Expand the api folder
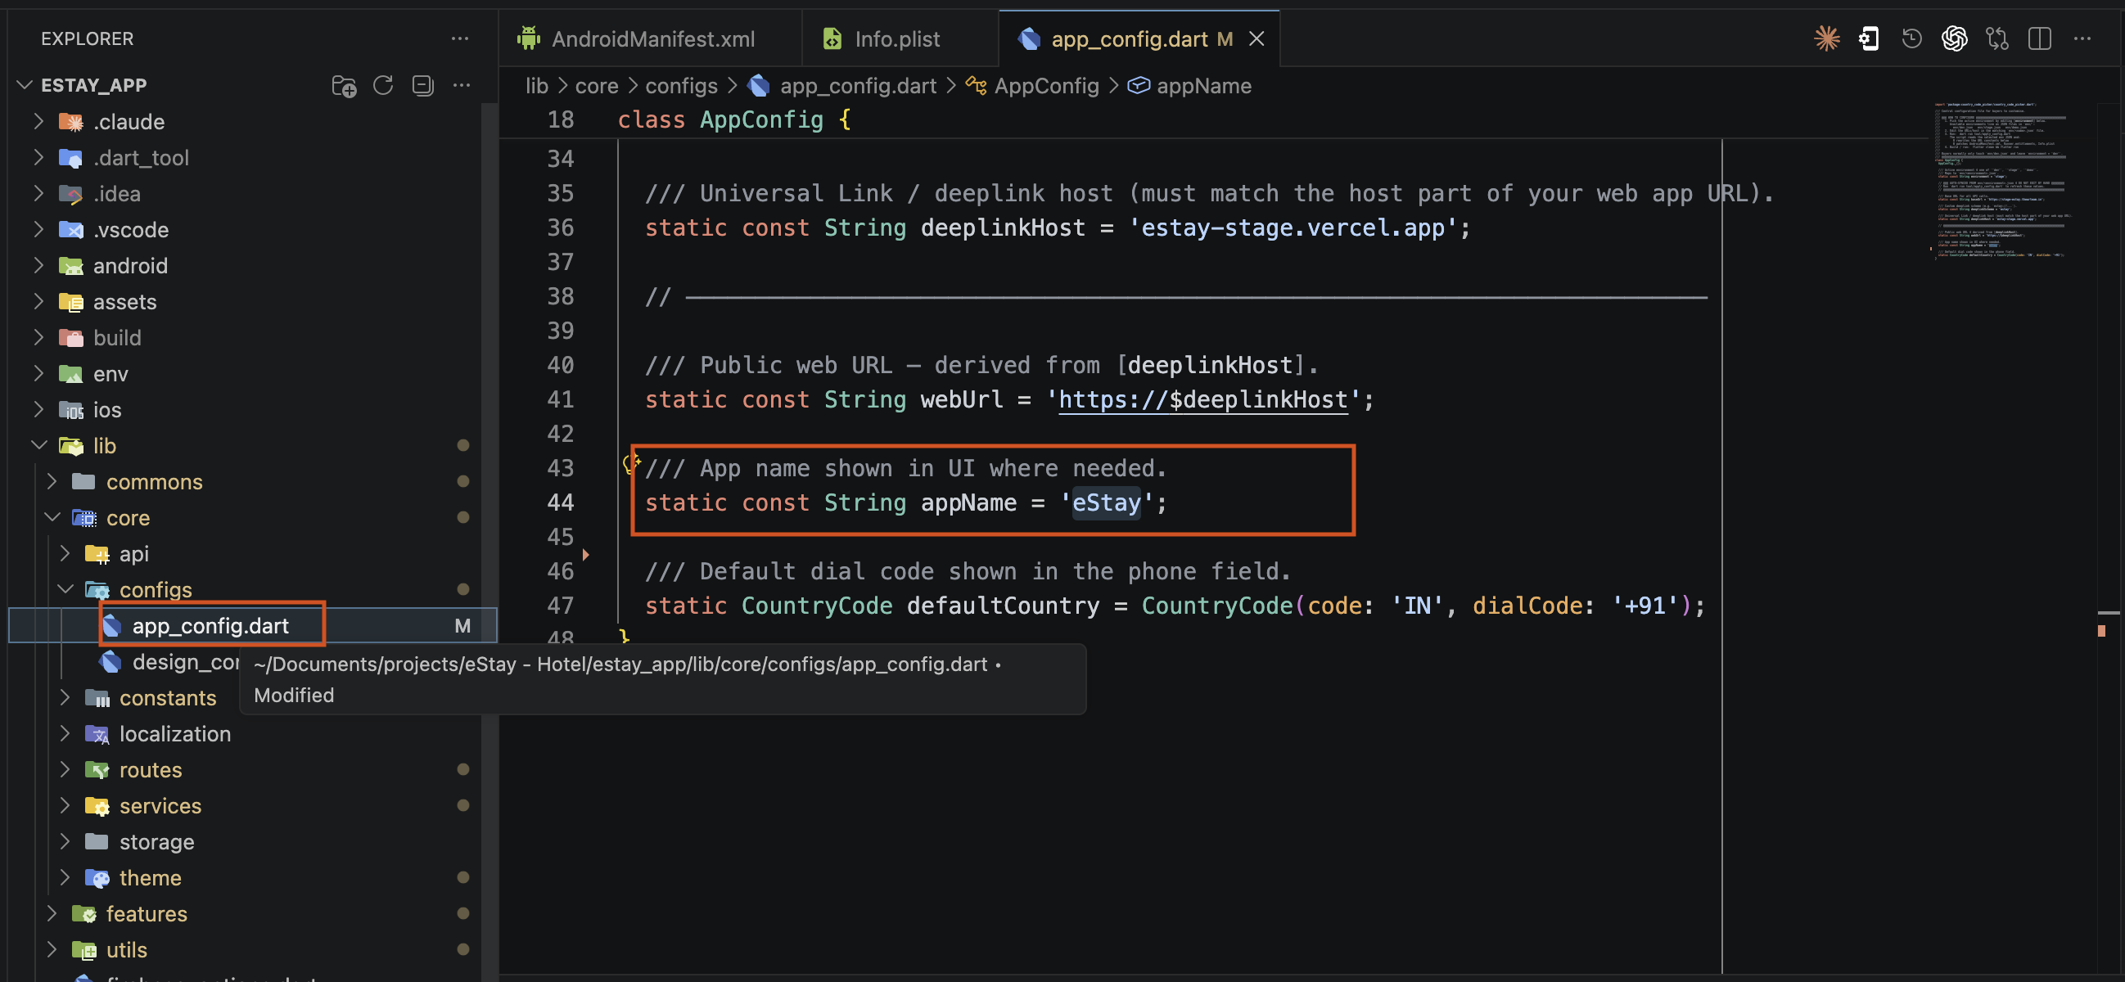 [65, 553]
